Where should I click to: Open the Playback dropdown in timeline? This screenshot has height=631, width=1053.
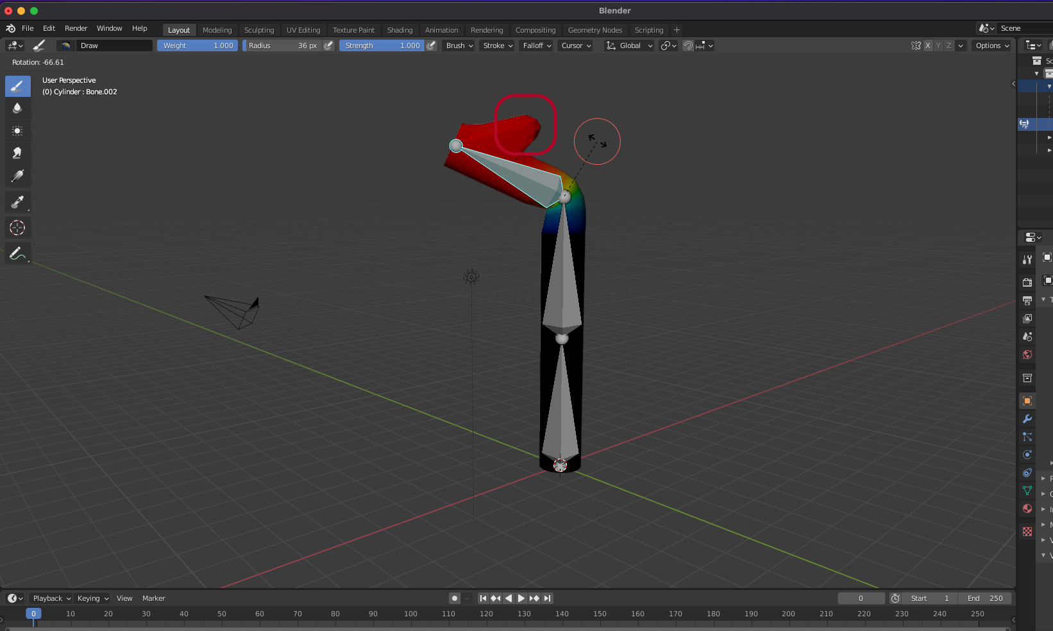tap(51, 598)
